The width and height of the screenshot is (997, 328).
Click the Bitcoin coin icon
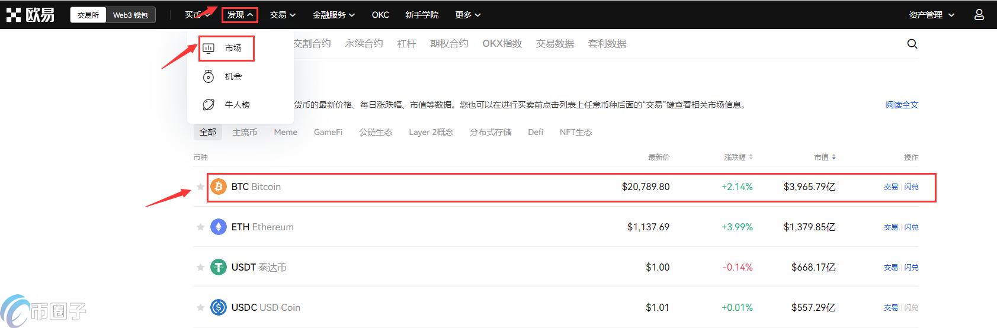[x=219, y=187]
